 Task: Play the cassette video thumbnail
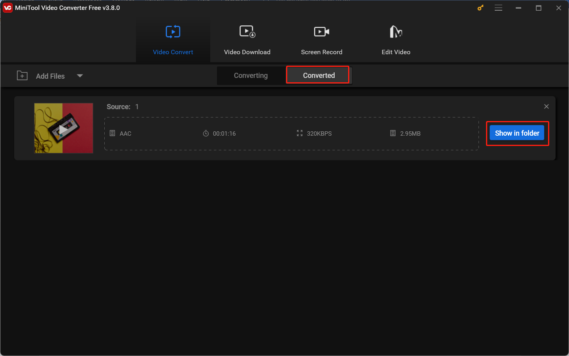[64, 128]
